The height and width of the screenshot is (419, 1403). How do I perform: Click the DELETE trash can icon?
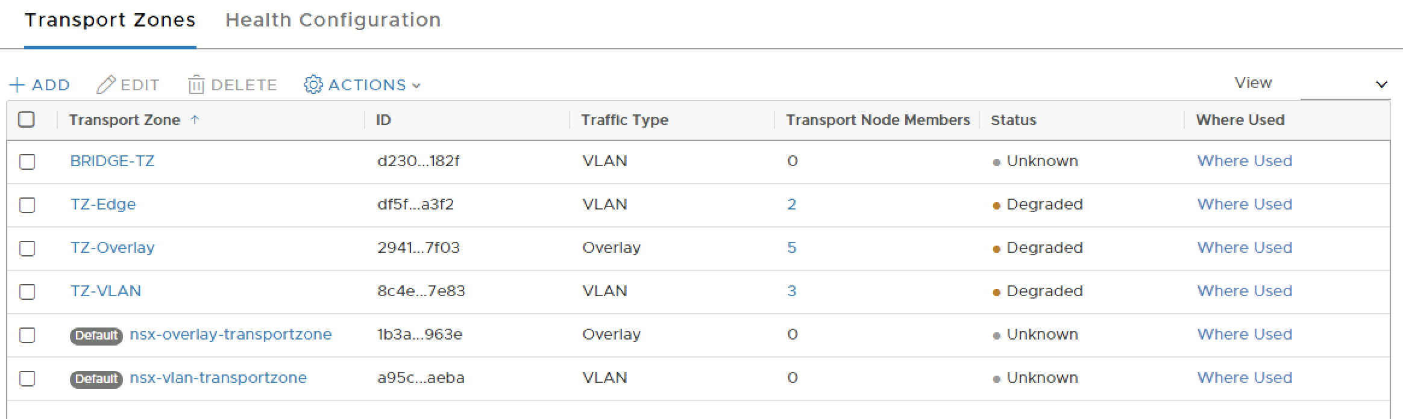click(x=196, y=85)
